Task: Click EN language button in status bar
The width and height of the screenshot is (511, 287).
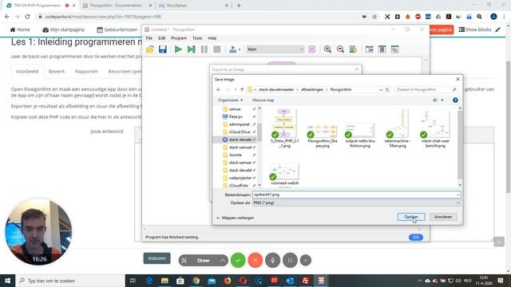Action: click(415, 238)
